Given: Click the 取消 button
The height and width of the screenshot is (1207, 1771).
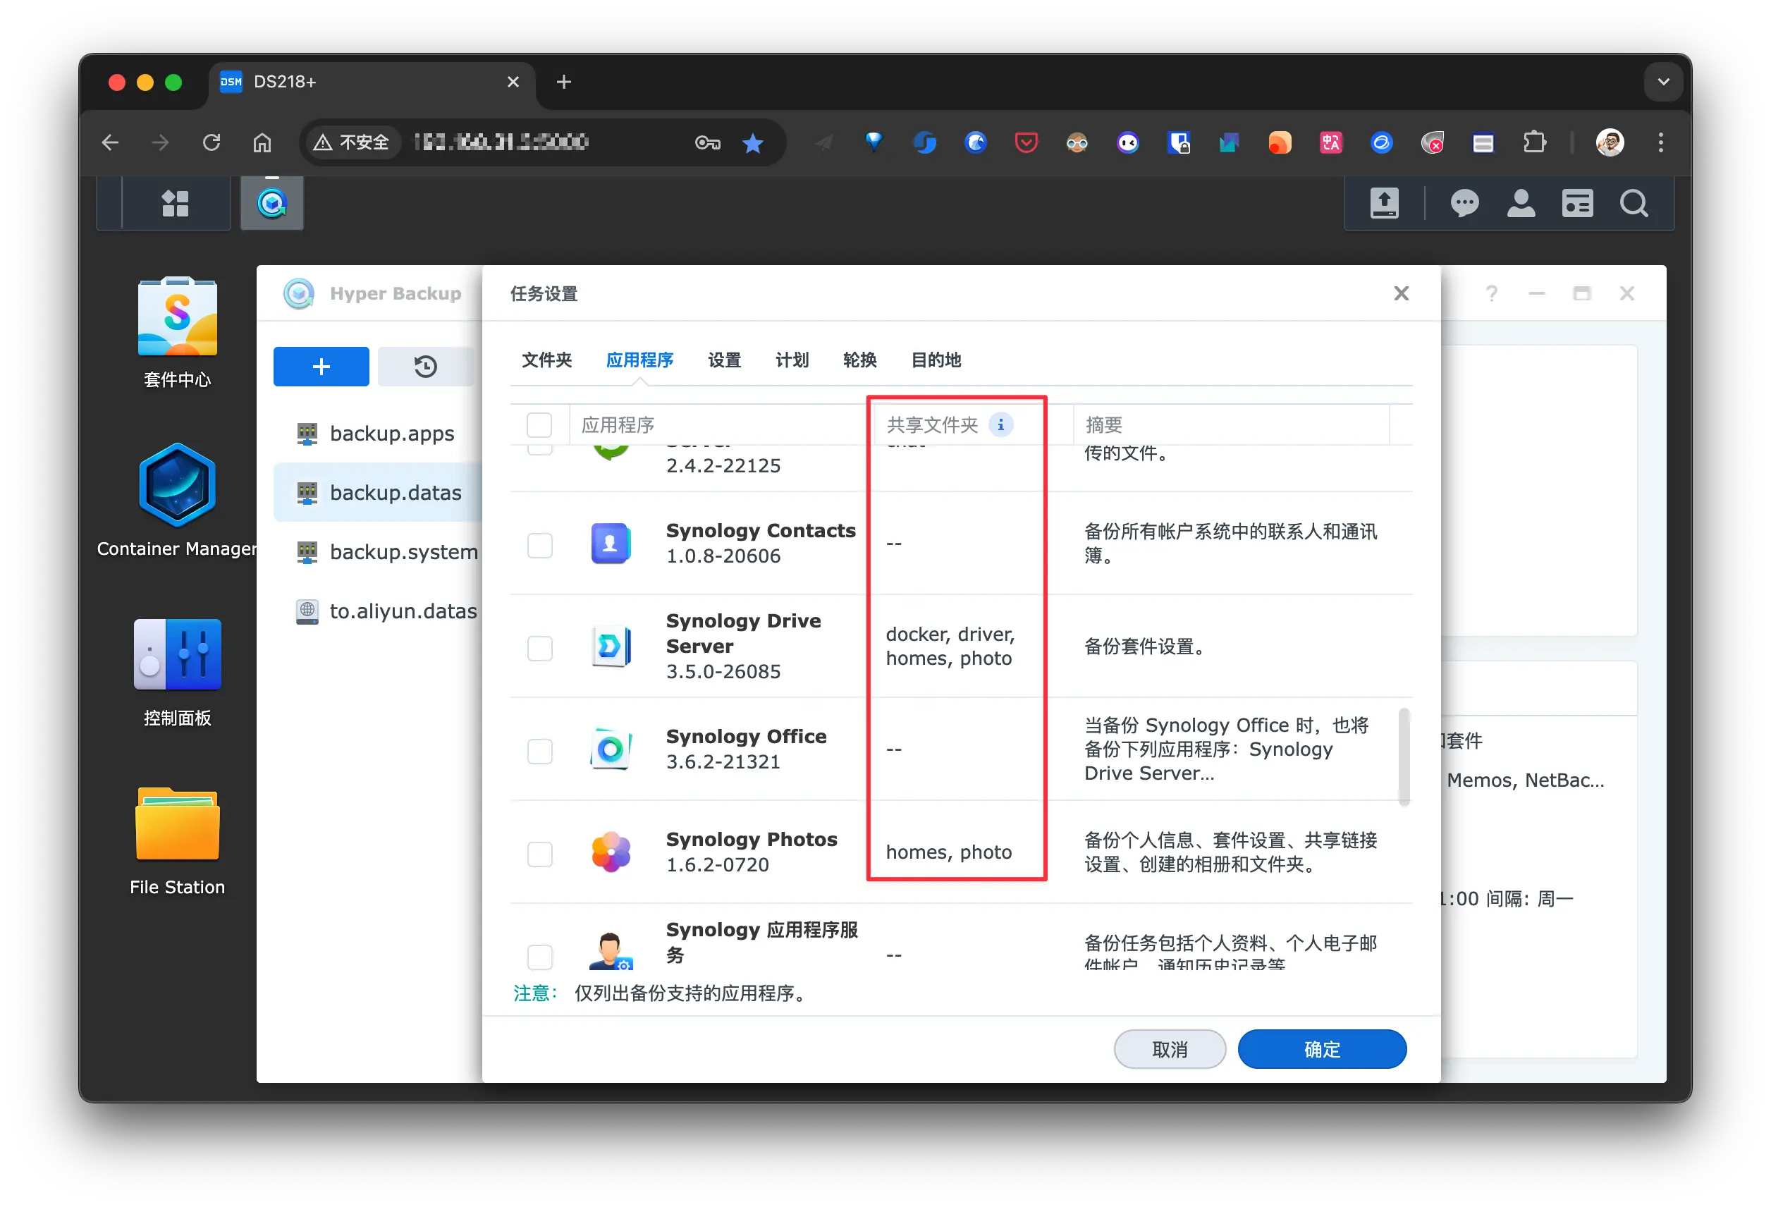Looking at the screenshot, I should [x=1169, y=1049].
